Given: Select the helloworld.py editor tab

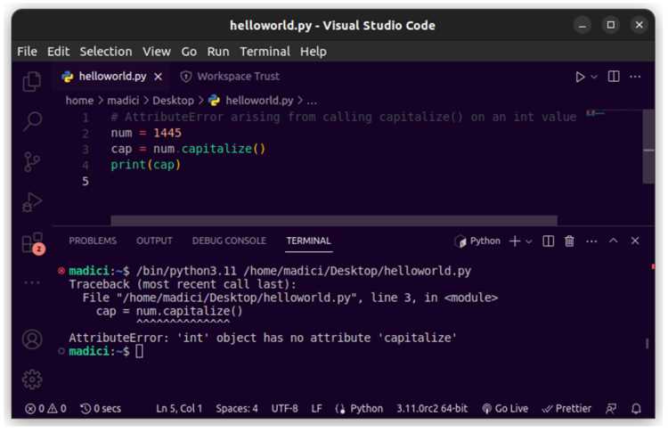Looking at the screenshot, I should click(x=111, y=77).
